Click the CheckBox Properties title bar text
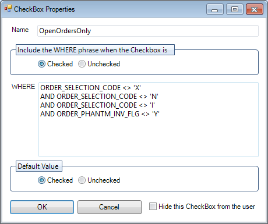 pyautogui.click(x=44, y=9)
